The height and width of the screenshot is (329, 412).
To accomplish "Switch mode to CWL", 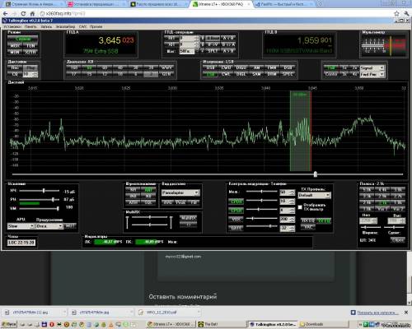I will 226,74.
